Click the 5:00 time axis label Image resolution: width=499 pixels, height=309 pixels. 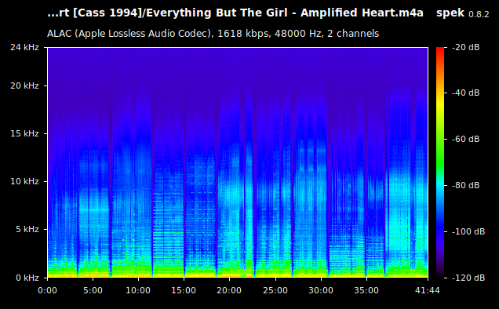click(93, 290)
